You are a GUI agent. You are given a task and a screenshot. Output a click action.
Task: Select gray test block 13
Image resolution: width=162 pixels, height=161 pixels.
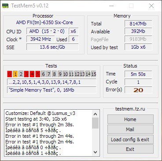pos(82,74)
